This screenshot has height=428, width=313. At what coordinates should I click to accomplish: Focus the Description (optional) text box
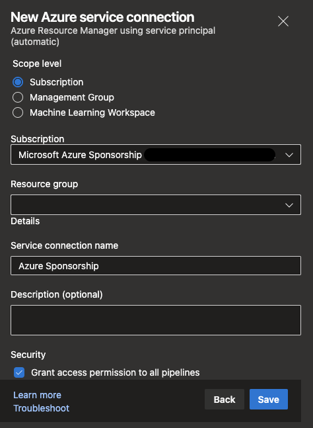156,320
